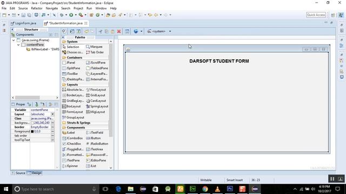Choose the JSpinner palette item

(70, 166)
